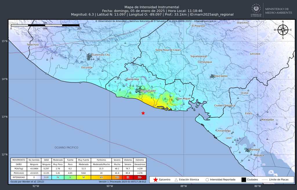Select the Intensidad Reportada circle legend icon
Image resolution: width=297 pixels, height=190 pixels.
click(x=207, y=180)
